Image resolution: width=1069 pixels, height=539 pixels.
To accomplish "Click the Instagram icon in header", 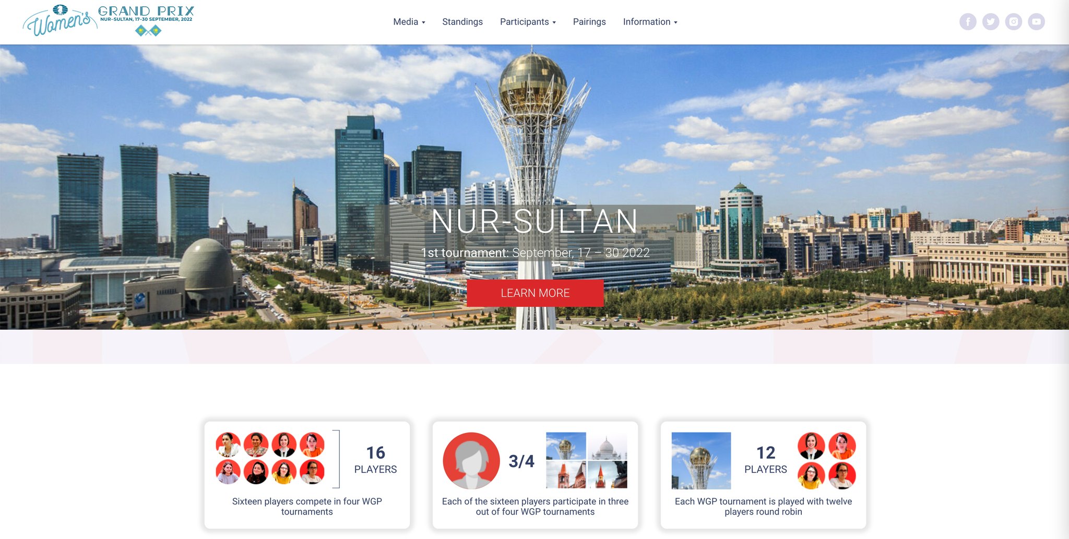I will click(1013, 22).
